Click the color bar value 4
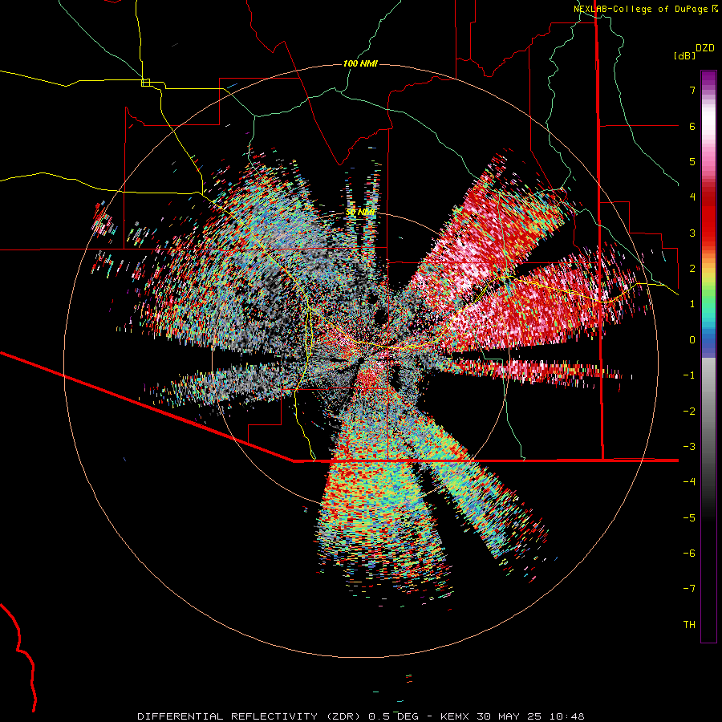 [x=692, y=197]
